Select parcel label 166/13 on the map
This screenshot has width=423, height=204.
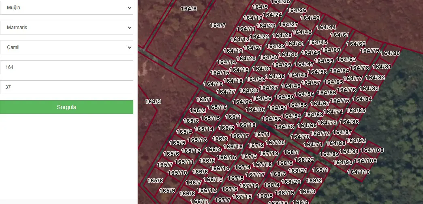(x=213, y=179)
